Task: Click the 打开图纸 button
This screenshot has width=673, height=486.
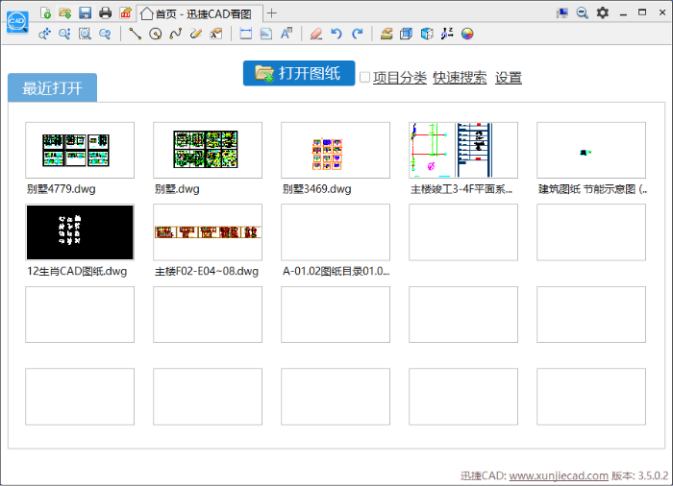Action: 299,73
